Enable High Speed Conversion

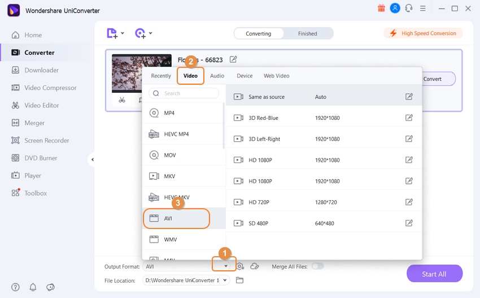(x=423, y=33)
